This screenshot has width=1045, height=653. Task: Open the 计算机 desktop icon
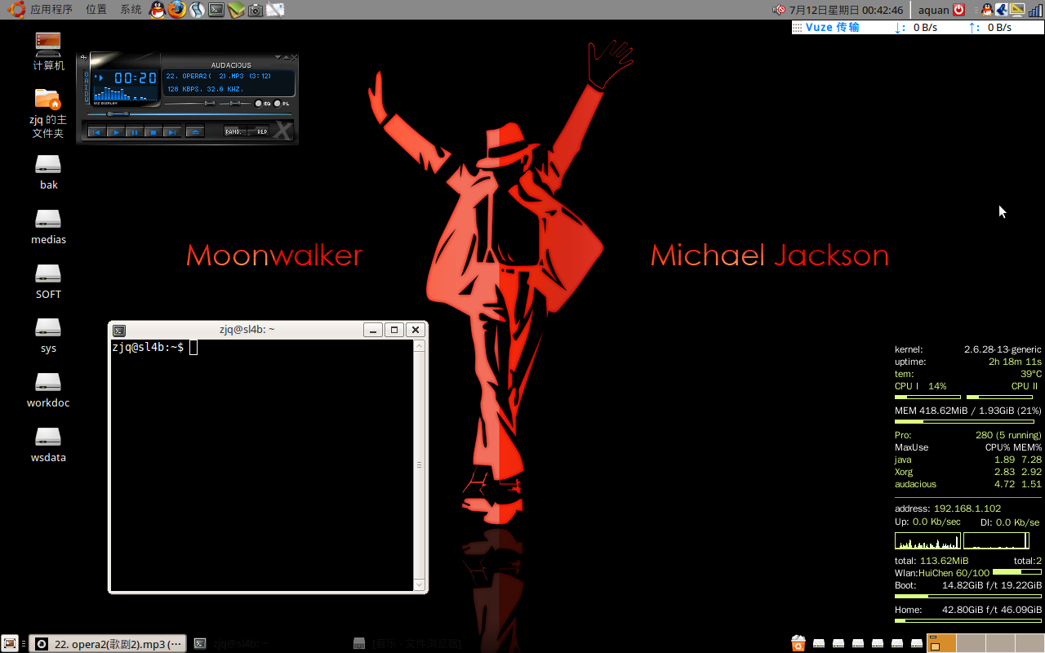coord(48,51)
